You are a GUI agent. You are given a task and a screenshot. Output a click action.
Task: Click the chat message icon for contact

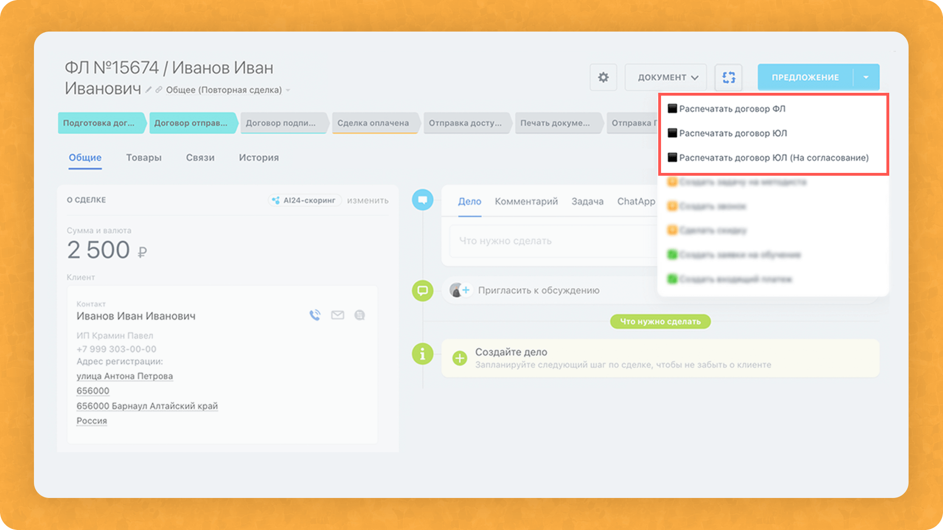pos(360,315)
